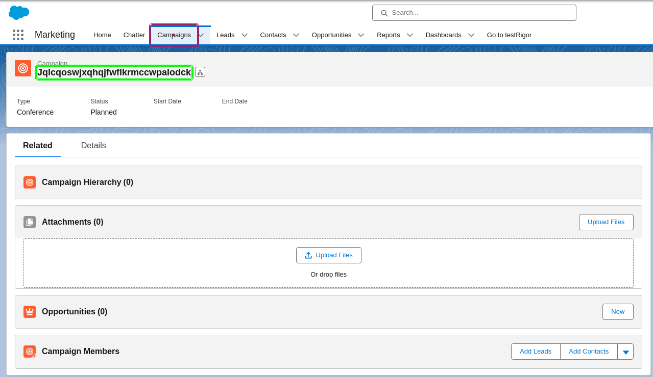
Task: Click the Opportunities crown icon
Action: pos(30,312)
